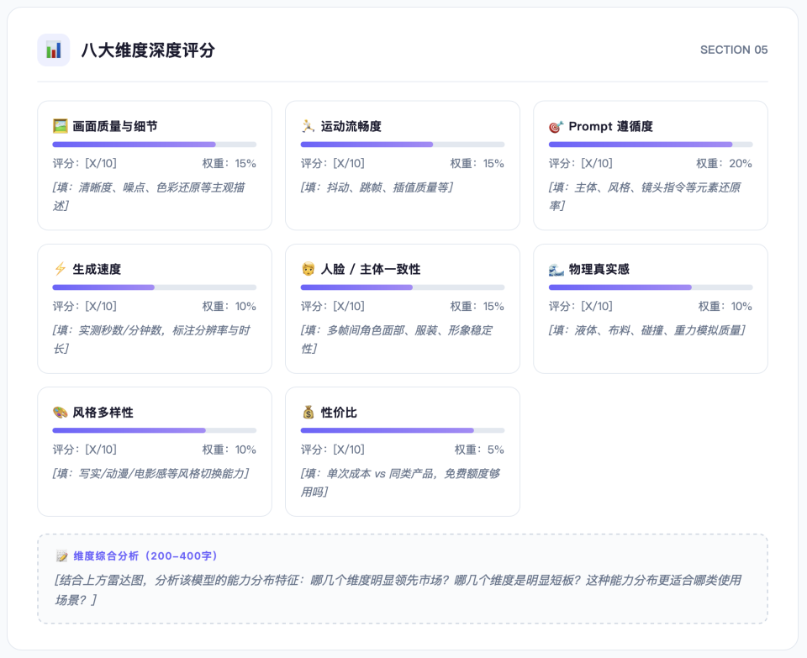Click the 权重 5% value

(479, 450)
